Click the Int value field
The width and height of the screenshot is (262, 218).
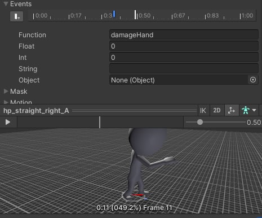coord(184,58)
